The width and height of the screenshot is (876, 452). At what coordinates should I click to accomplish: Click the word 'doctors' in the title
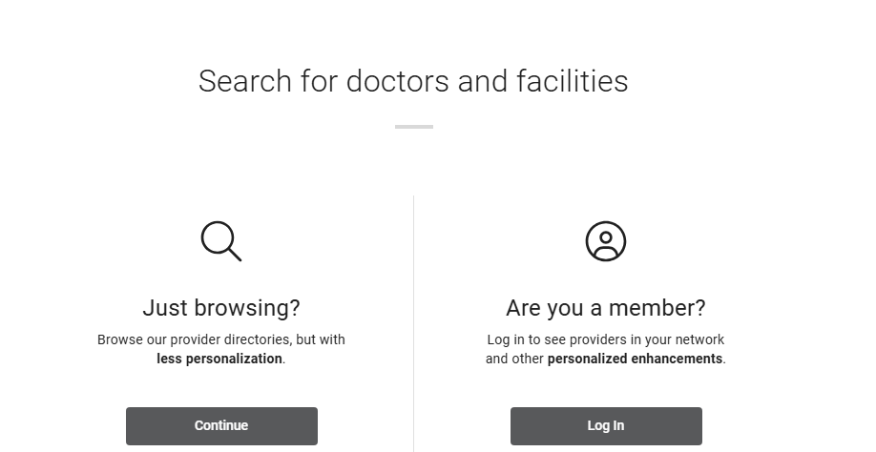coord(398,81)
